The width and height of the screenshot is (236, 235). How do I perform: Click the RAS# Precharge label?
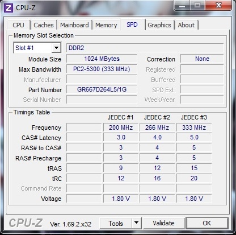(x=39, y=158)
